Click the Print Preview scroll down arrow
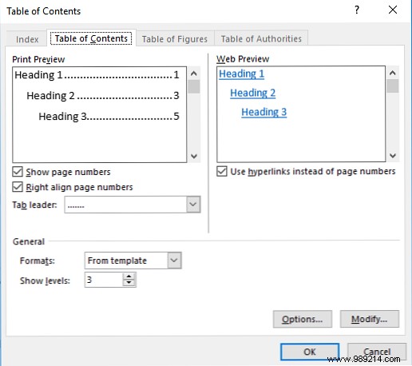 [x=194, y=156]
